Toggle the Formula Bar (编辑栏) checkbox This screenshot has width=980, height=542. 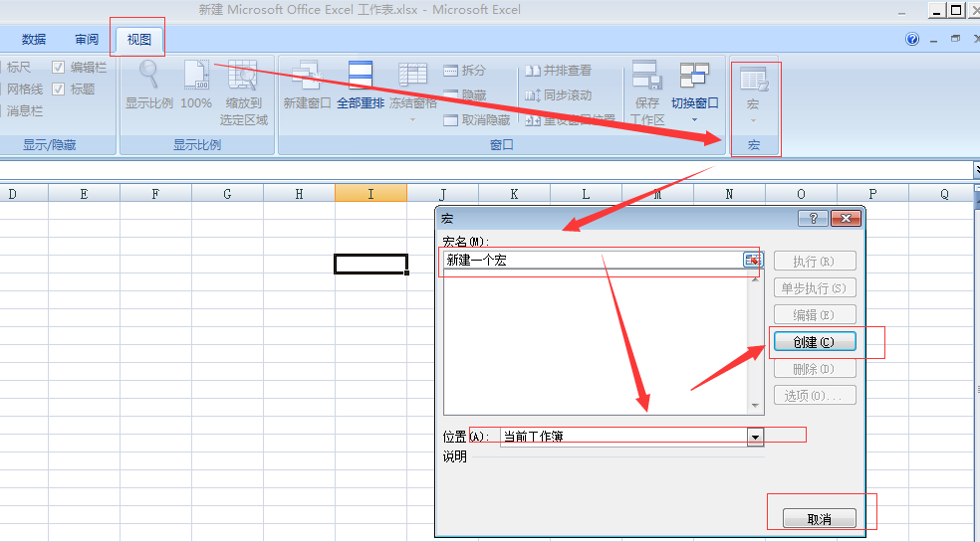point(58,67)
